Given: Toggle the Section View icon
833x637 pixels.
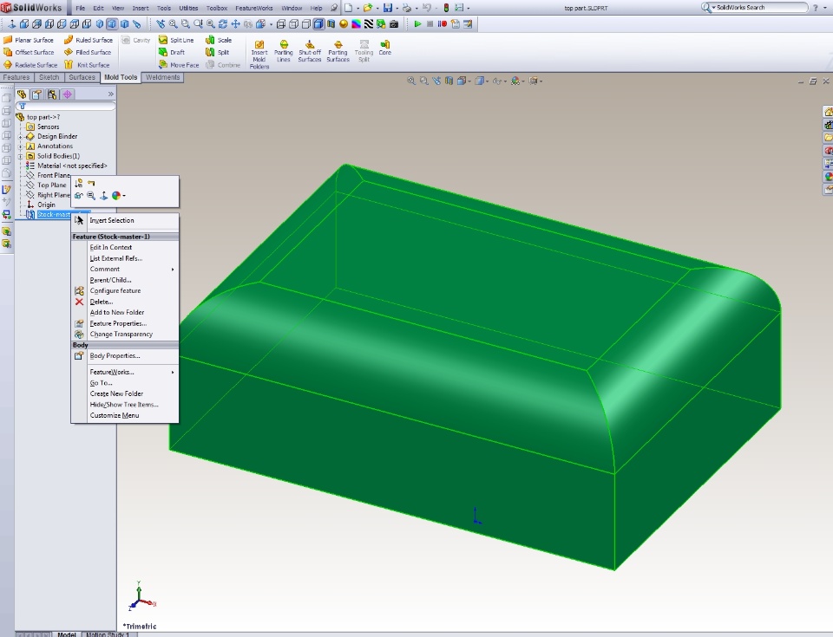Looking at the screenshot, I should (x=331, y=24).
